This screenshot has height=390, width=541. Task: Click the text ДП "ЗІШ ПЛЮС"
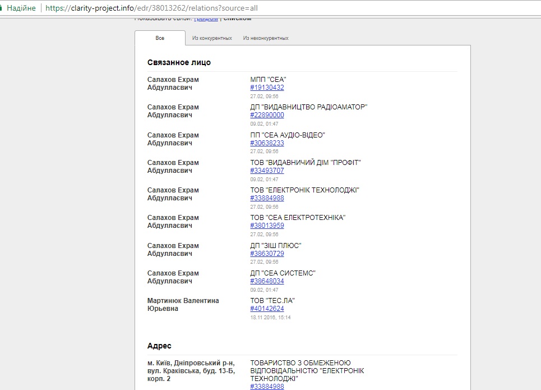click(x=276, y=246)
